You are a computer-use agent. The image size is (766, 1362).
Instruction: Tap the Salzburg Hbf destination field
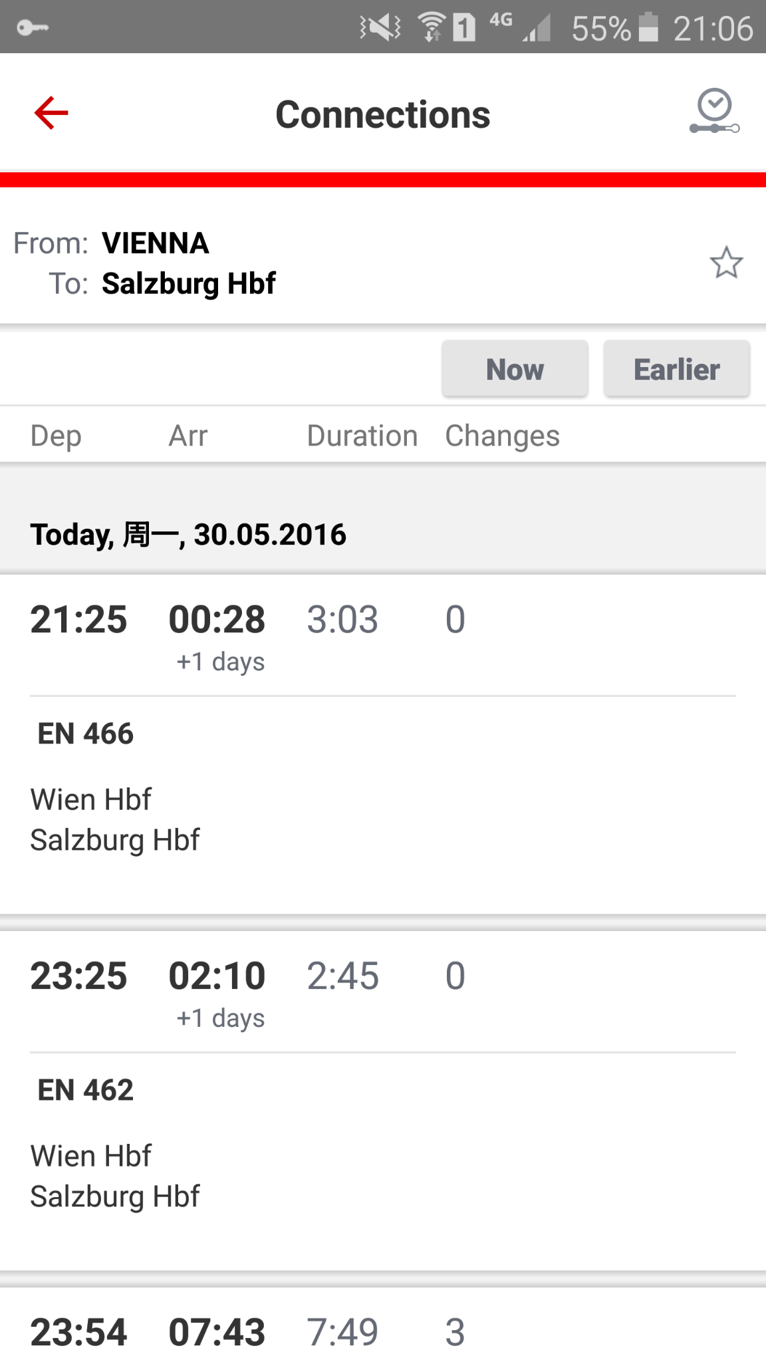pyautogui.click(x=188, y=284)
